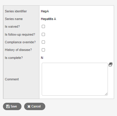Open the Comment pop-out editor icon
This screenshot has width=117, height=116.
(111, 64)
